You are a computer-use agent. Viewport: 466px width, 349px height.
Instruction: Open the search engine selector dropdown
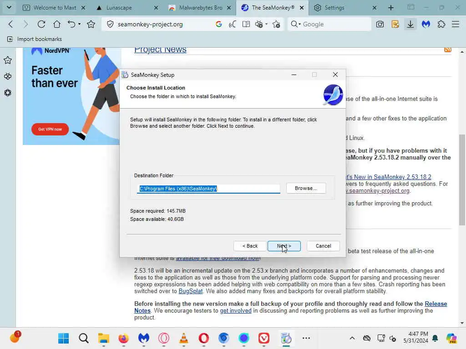tap(296, 25)
